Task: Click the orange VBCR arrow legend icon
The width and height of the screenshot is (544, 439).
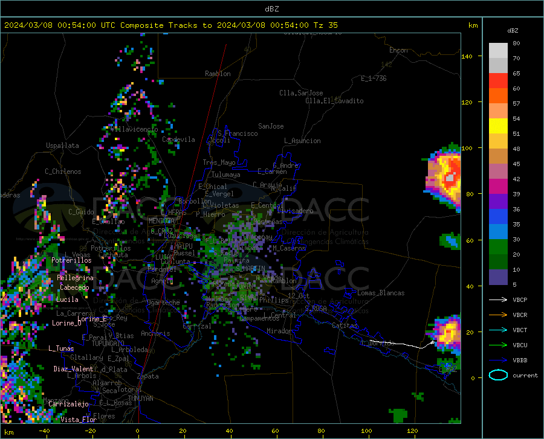Action: coord(498,315)
